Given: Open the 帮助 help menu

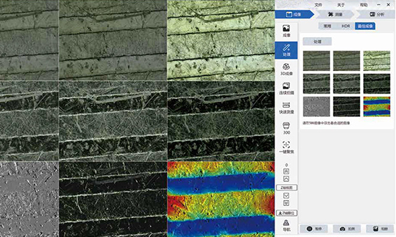Looking at the screenshot, I should click(x=364, y=5).
